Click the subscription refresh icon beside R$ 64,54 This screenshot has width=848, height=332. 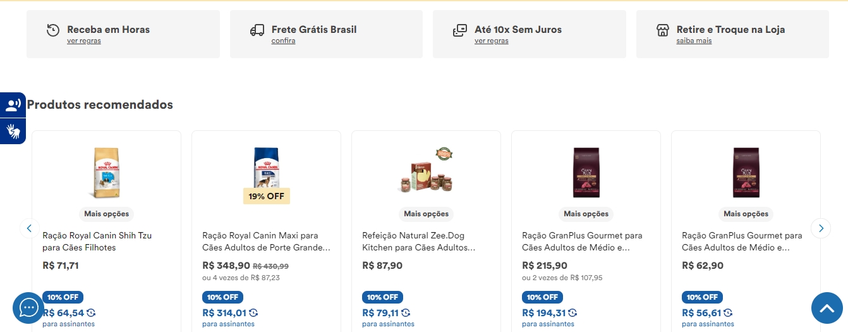tap(92, 313)
